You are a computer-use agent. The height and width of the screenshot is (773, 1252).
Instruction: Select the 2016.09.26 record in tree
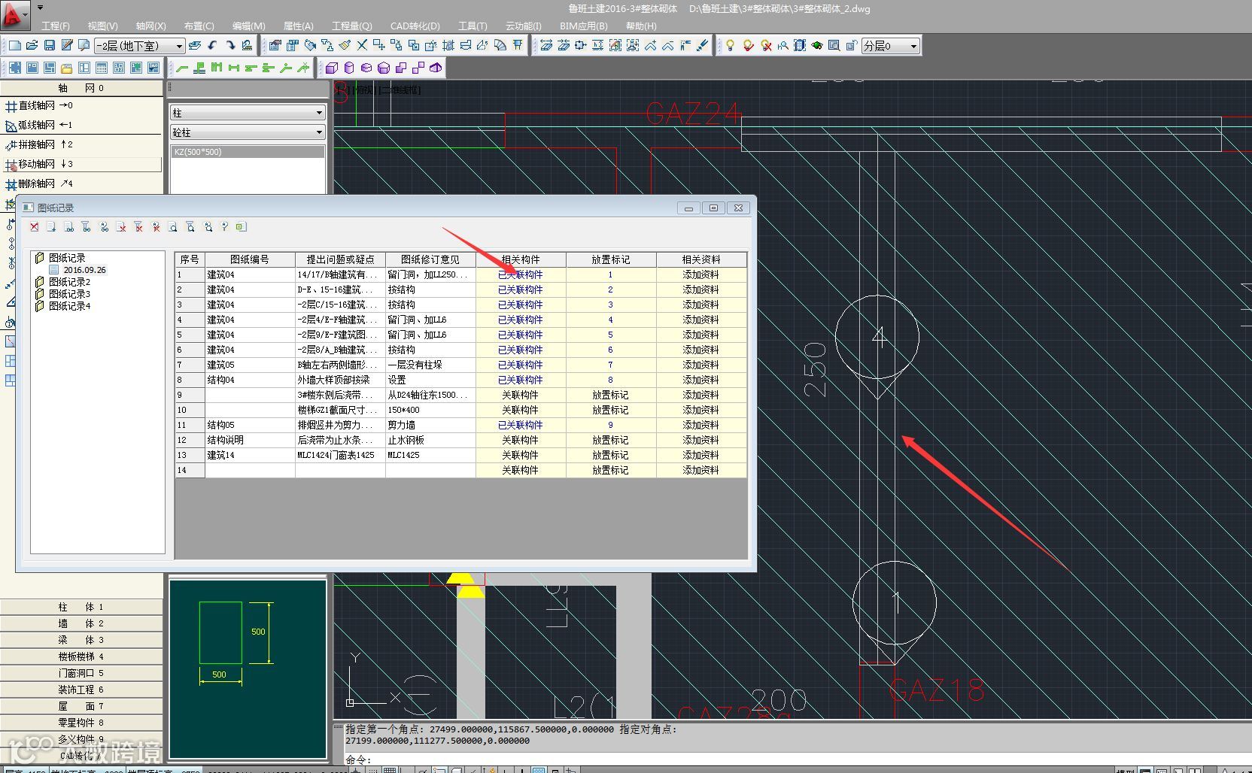click(x=84, y=270)
